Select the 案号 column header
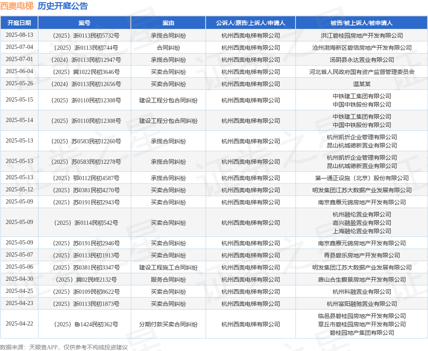 coord(84,23)
